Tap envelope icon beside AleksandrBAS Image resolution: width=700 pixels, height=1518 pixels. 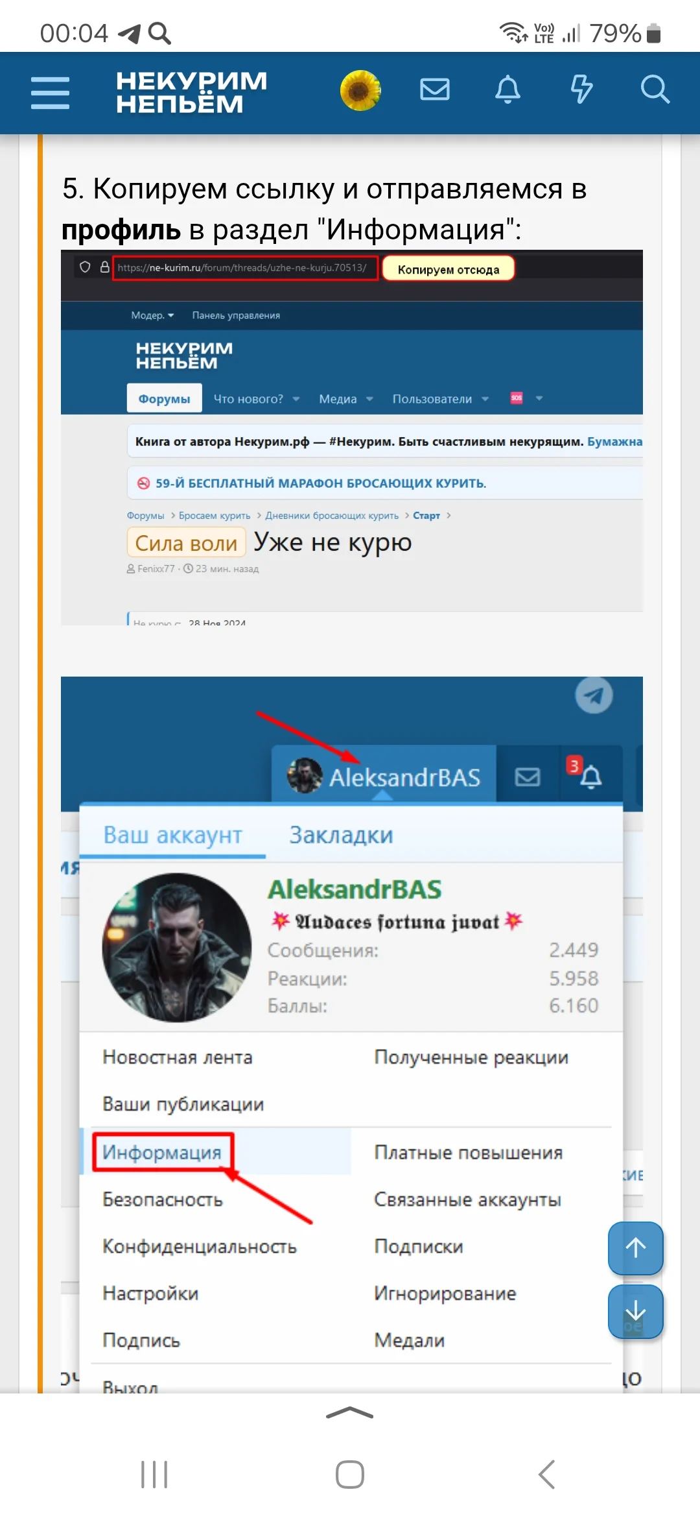pyautogui.click(x=528, y=777)
